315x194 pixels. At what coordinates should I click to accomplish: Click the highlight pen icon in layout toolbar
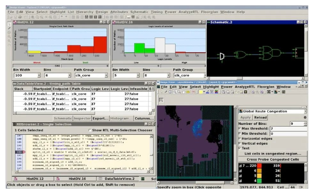point(208,92)
